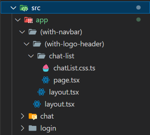
Task: Click the green status dot on app row
Action: pos(138,19)
